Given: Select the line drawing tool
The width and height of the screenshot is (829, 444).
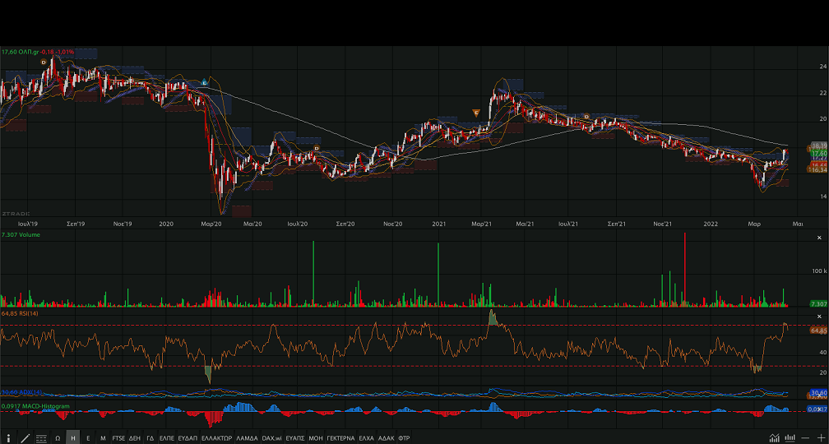Looking at the screenshot, I should click(x=25, y=437).
